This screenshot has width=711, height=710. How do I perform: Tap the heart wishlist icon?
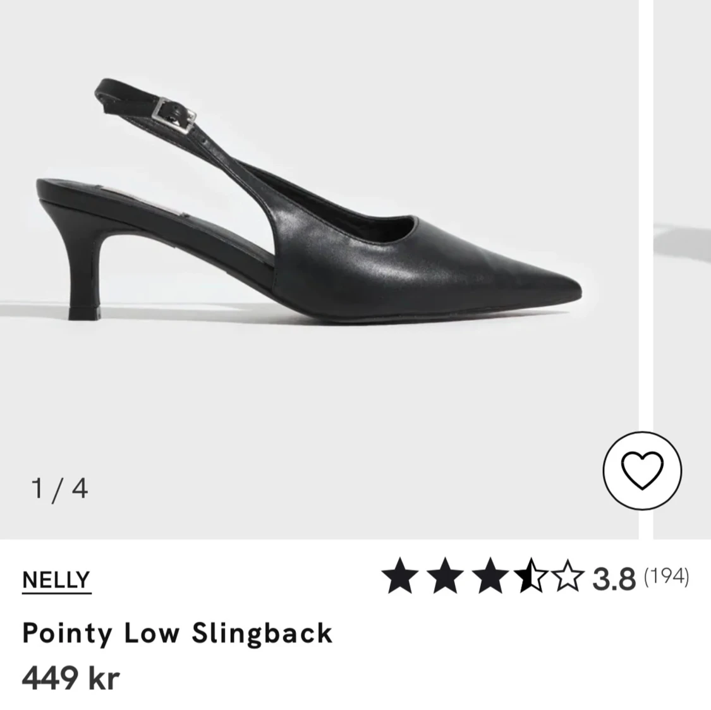642,471
